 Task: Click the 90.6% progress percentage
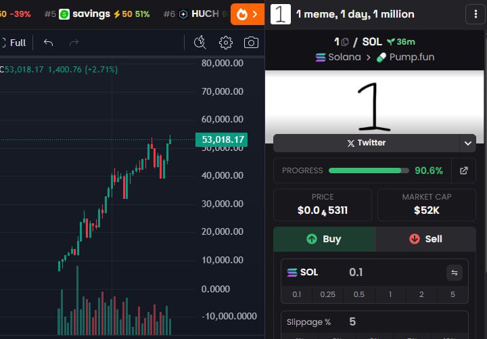(429, 171)
